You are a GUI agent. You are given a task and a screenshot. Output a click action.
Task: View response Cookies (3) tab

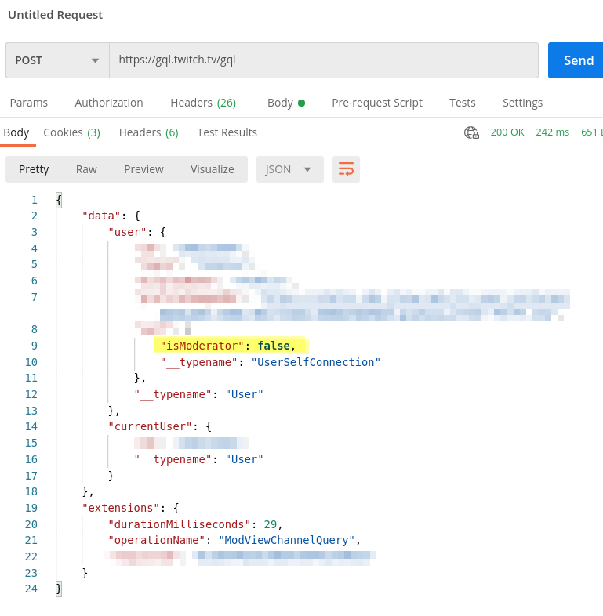[71, 132]
